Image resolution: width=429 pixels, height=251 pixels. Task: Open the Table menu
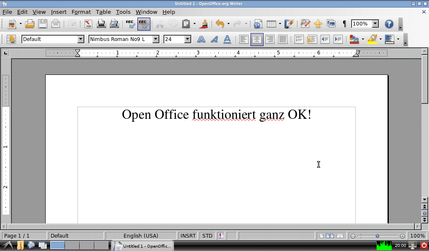[x=103, y=12]
